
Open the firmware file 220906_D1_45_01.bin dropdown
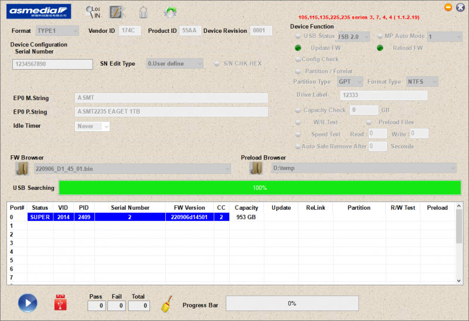[131, 169]
